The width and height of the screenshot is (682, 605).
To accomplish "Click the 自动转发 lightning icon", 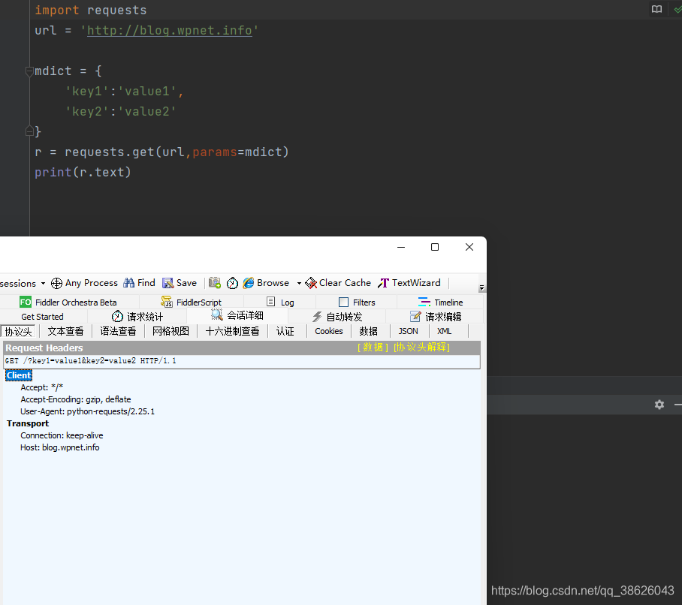I will click(x=317, y=317).
